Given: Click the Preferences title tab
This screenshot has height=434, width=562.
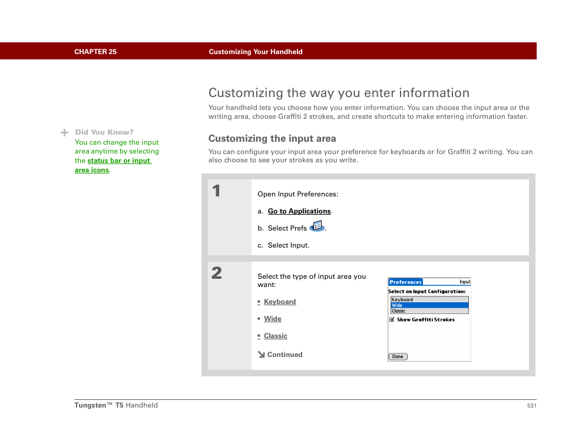Looking at the screenshot, I should click(x=405, y=282).
